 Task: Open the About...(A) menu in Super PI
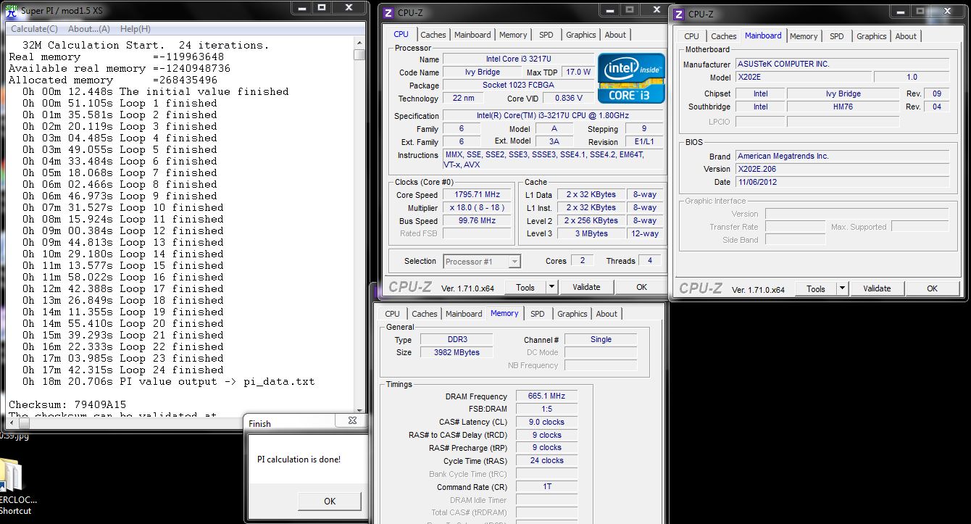point(89,29)
